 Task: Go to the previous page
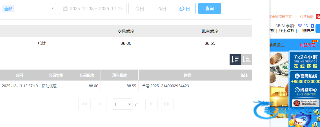(x=100, y=104)
